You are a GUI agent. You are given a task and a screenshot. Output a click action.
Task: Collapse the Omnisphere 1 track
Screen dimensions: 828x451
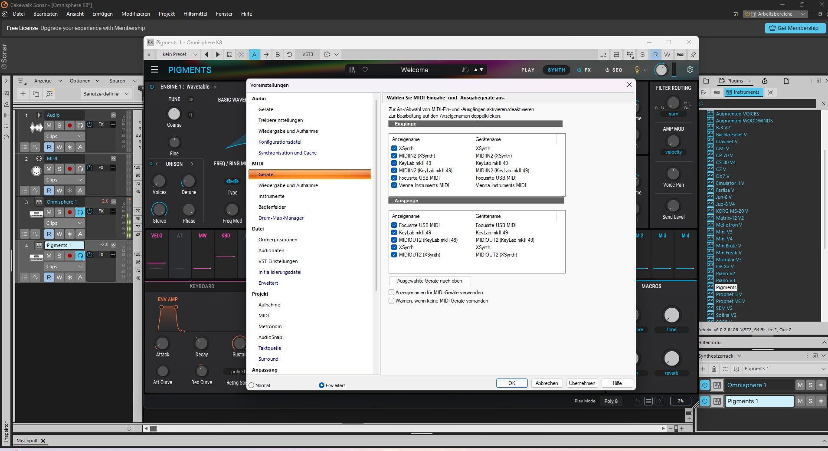[113, 202]
